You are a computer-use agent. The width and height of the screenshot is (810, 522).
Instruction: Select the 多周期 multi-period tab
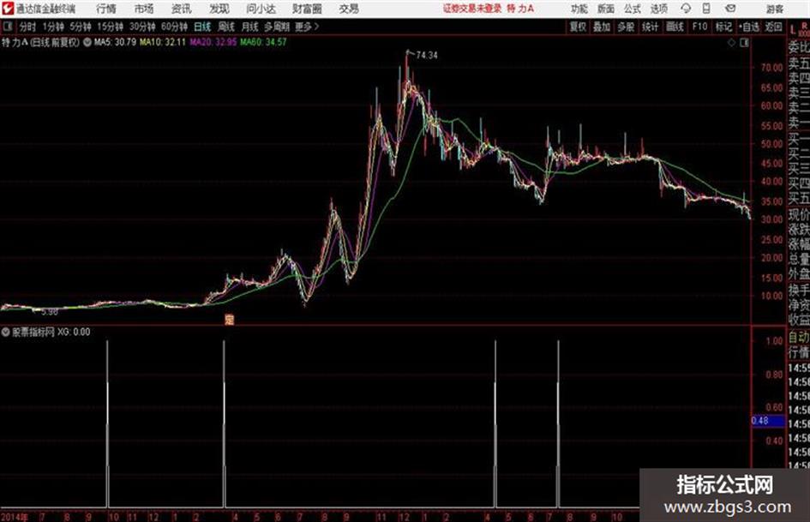277,27
